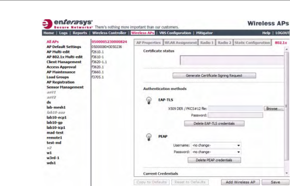
Task: Open the Logs menu
Action: pos(63,33)
